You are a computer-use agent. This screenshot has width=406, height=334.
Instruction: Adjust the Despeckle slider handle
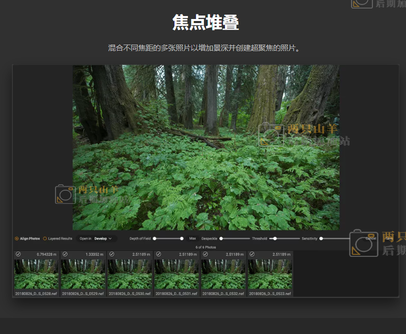[221, 238]
